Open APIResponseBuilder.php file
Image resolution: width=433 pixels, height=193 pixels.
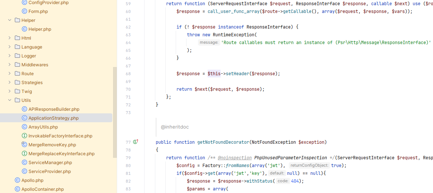click(54, 109)
